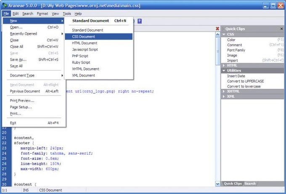Open the Help menu

coord(78,14)
